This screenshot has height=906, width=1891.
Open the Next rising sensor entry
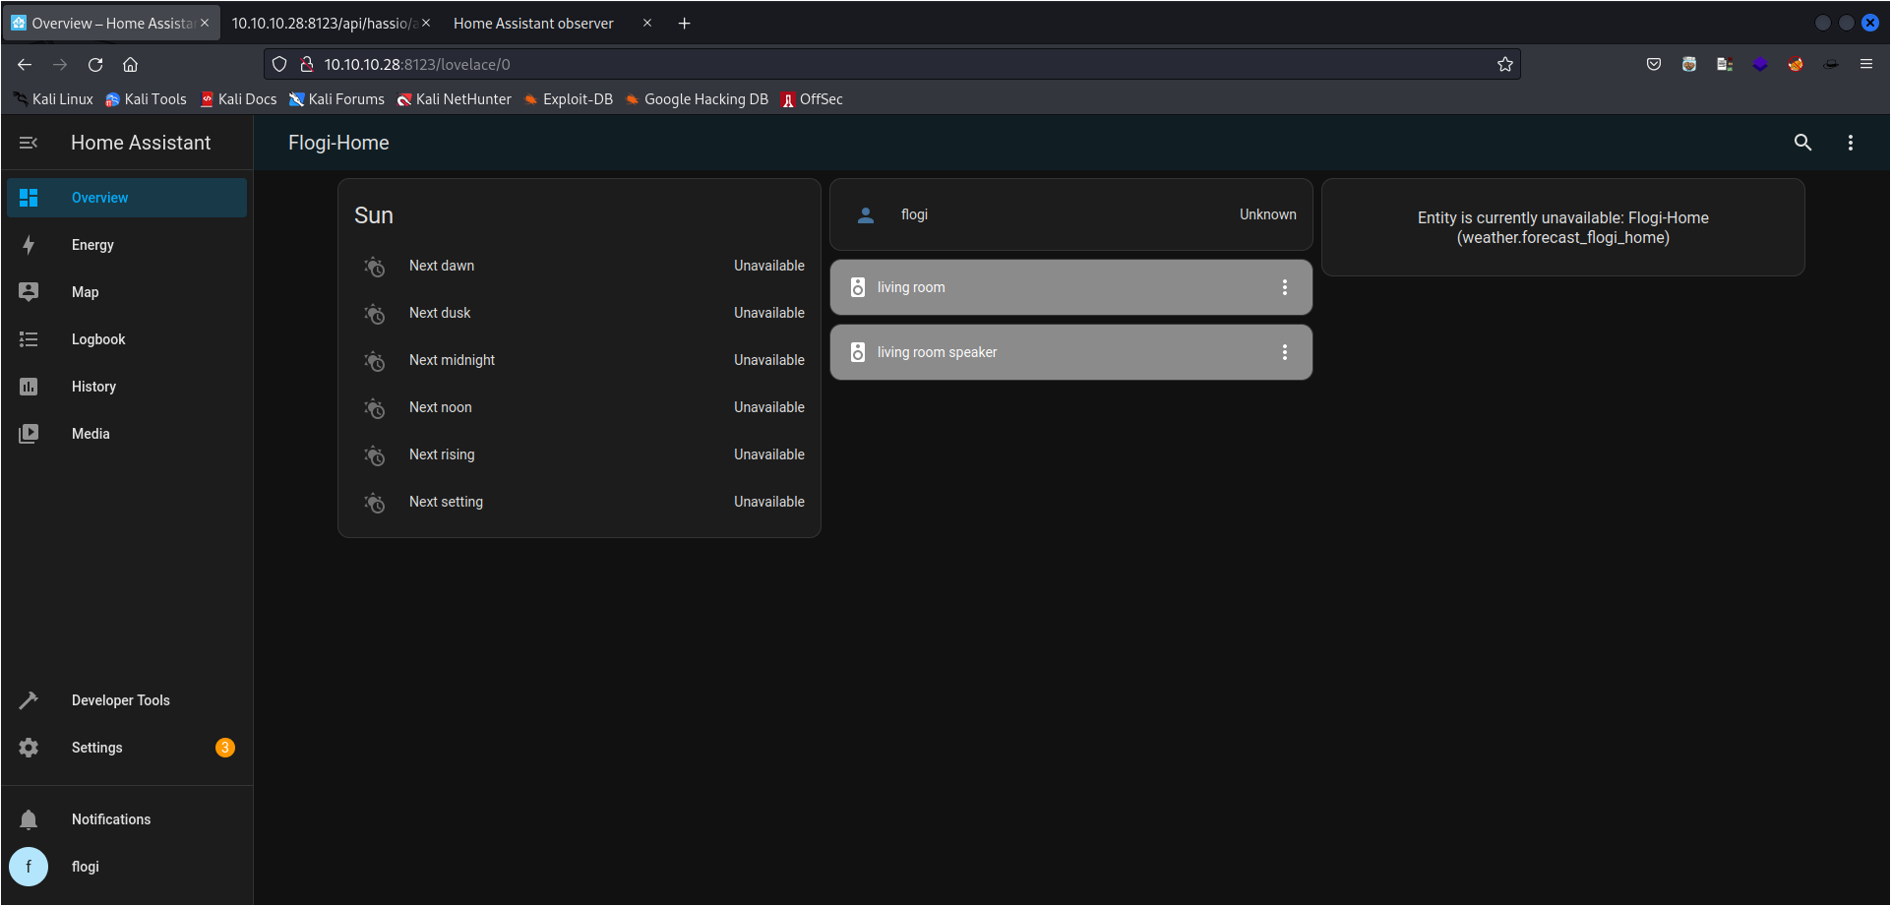579,454
